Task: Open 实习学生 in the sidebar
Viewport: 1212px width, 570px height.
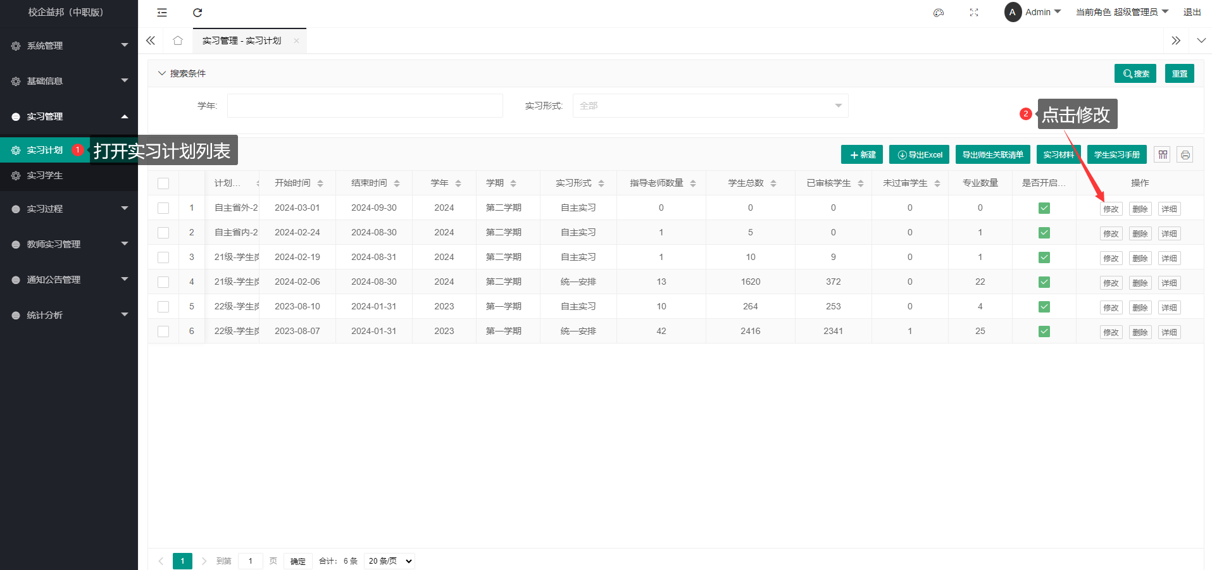Action: point(44,176)
